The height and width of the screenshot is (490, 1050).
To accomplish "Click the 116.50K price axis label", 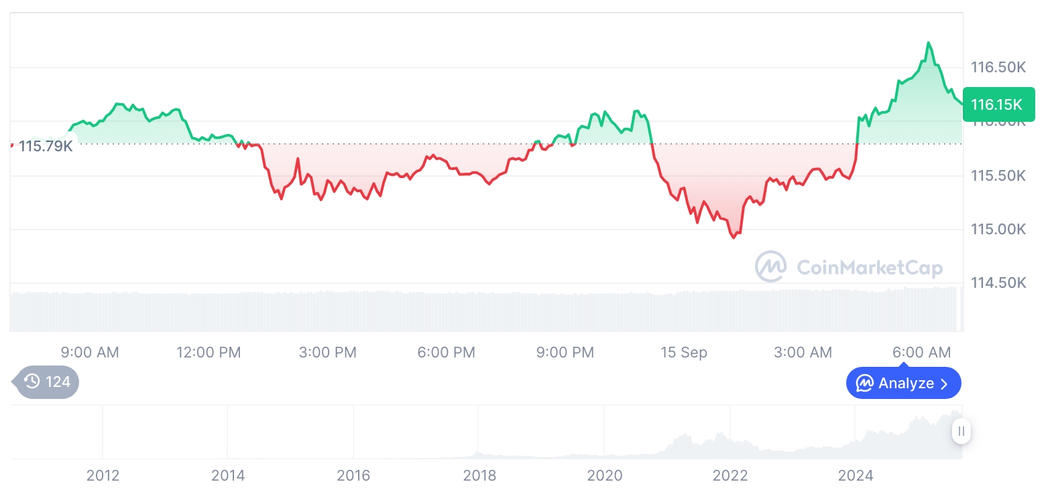I will (x=998, y=67).
